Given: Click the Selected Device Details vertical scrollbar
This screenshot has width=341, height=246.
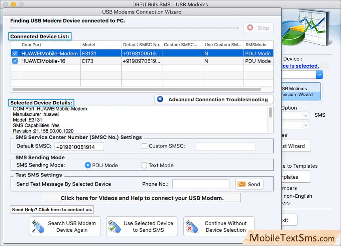Looking at the screenshot, I should (x=270, y=112).
